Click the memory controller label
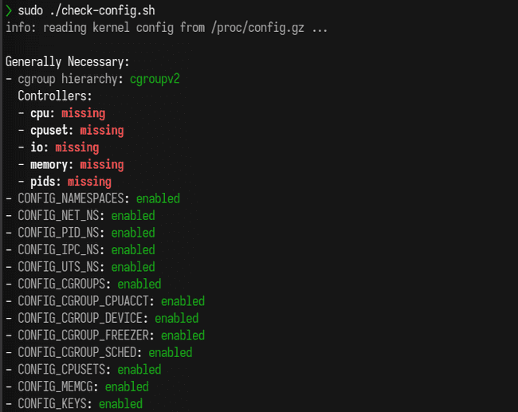This screenshot has width=518, height=412. [x=49, y=164]
